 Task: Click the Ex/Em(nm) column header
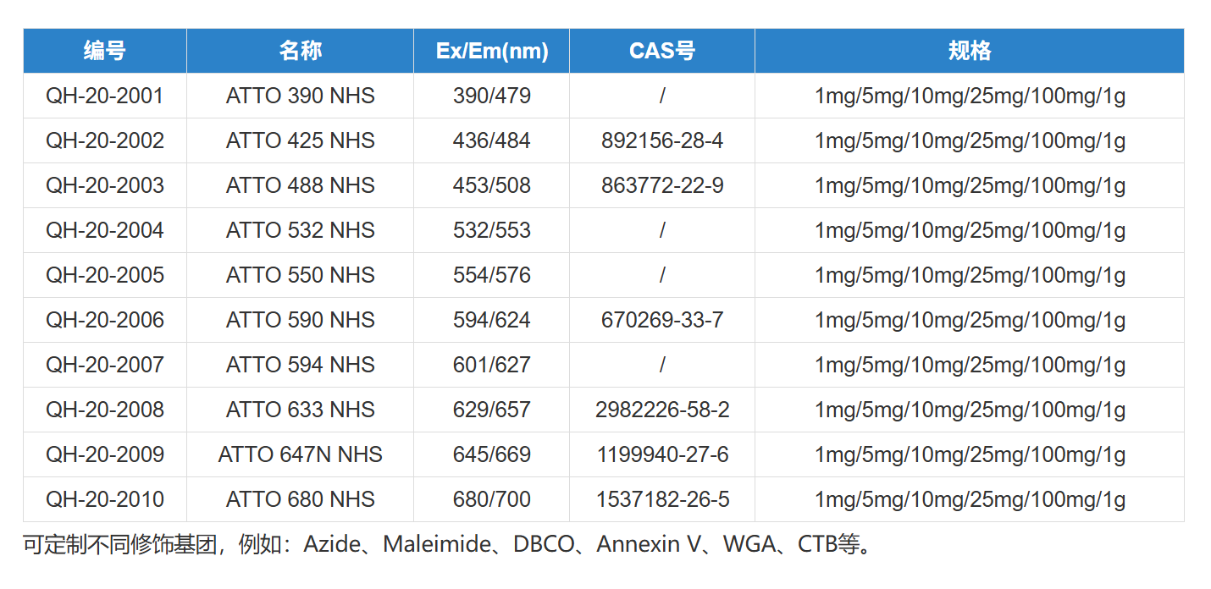pyautogui.click(x=492, y=51)
